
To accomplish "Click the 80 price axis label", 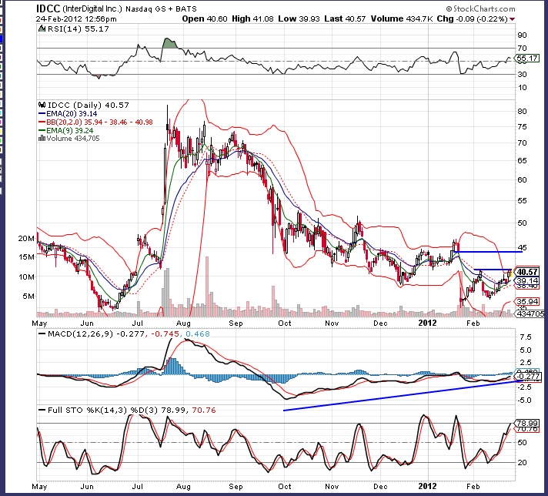I will point(522,111).
